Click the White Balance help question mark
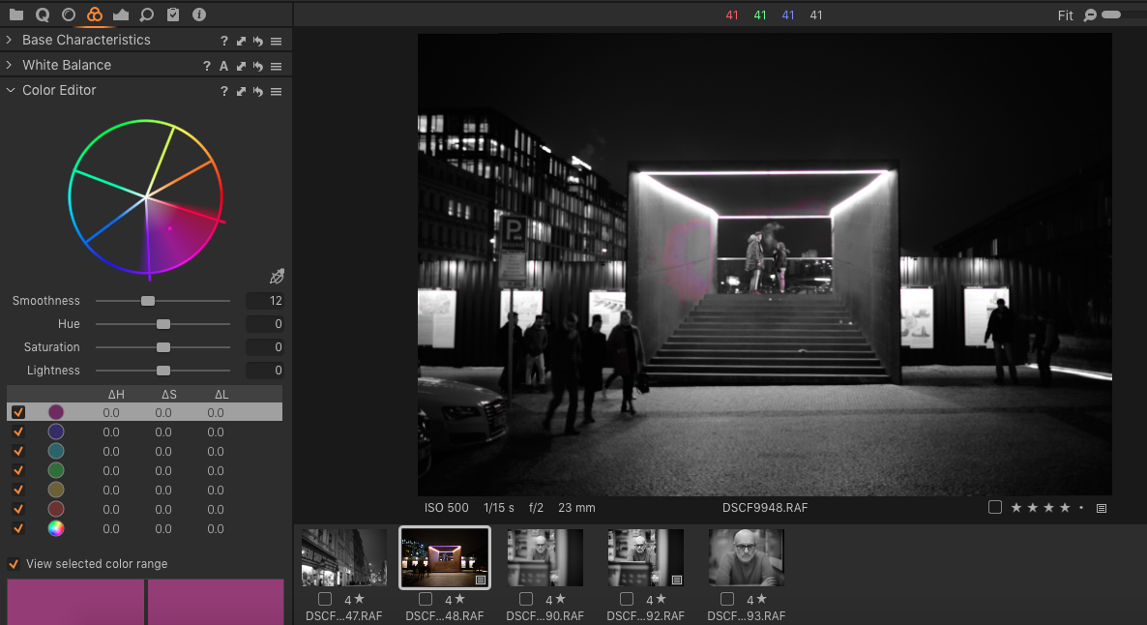The image size is (1147, 625). click(x=206, y=65)
